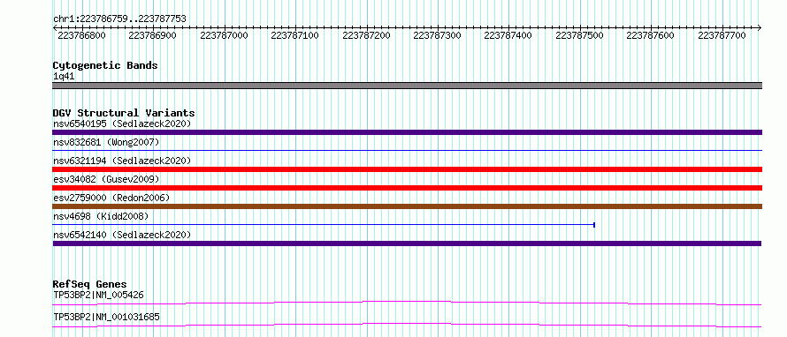Click ruler position 223786800

pyautogui.click(x=81, y=36)
